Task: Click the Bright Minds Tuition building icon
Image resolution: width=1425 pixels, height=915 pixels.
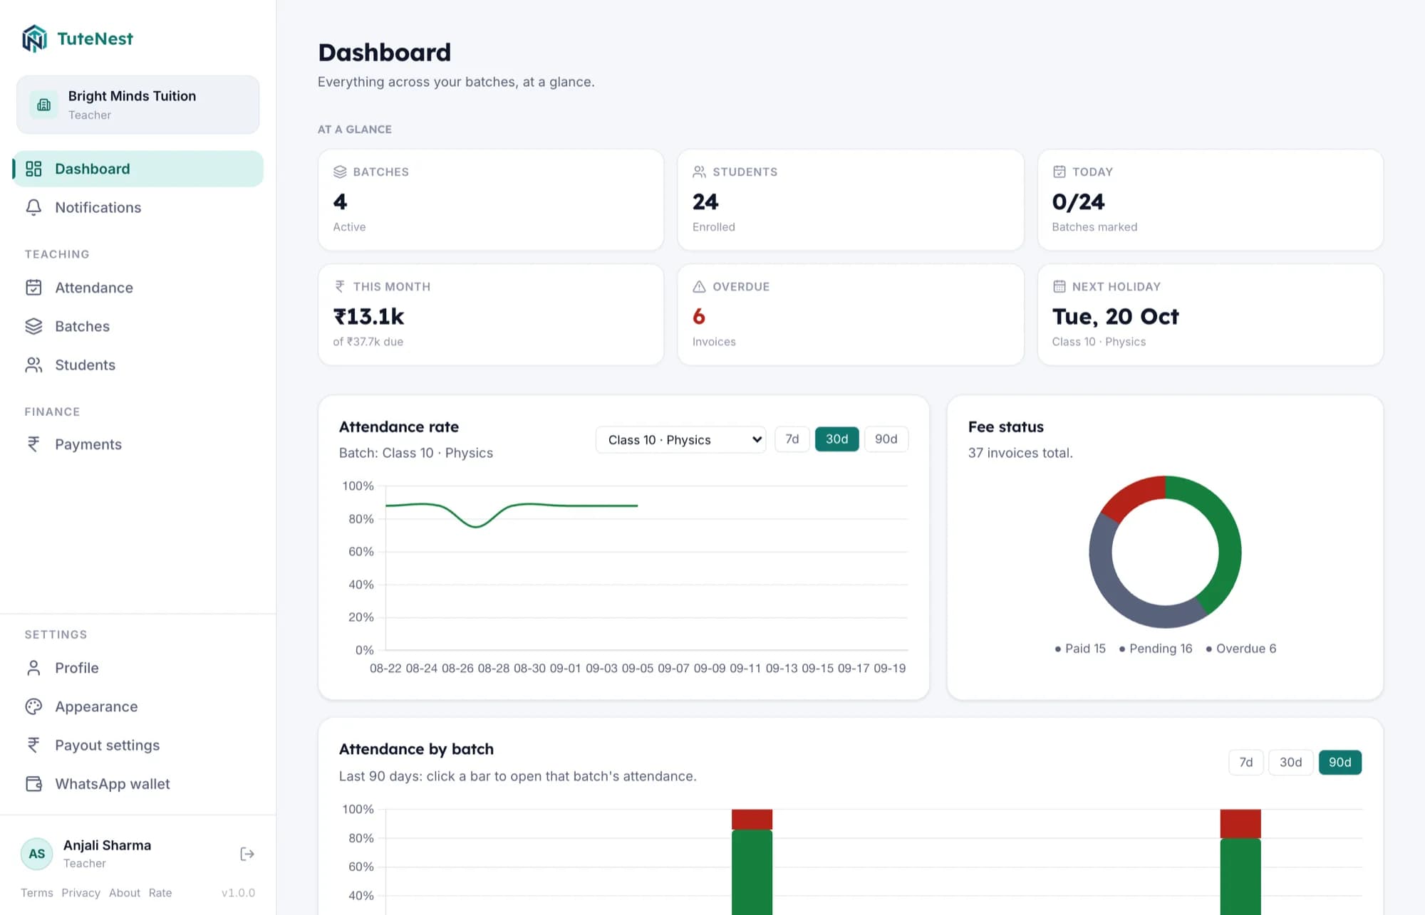Action: tap(43, 105)
